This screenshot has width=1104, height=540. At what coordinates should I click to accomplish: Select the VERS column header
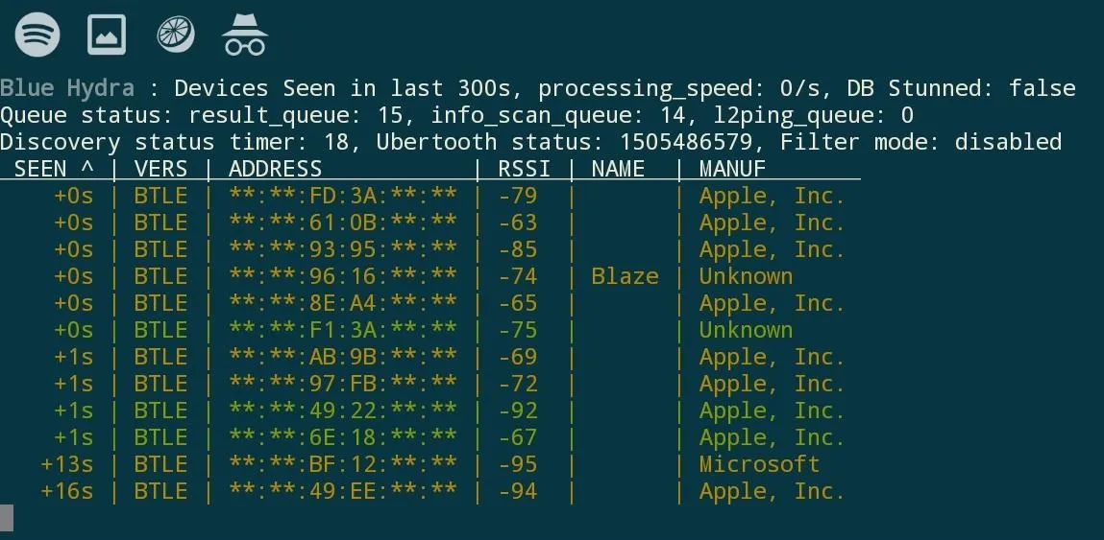tap(160, 169)
